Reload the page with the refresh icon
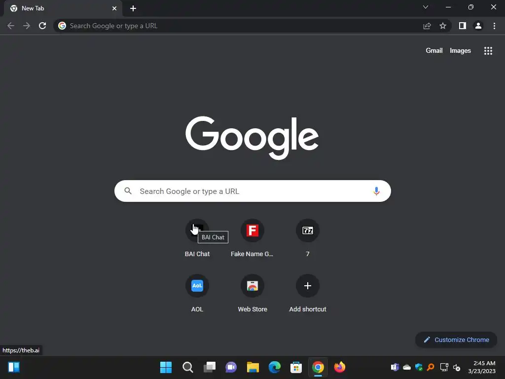The height and width of the screenshot is (379, 505). tap(42, 26)
